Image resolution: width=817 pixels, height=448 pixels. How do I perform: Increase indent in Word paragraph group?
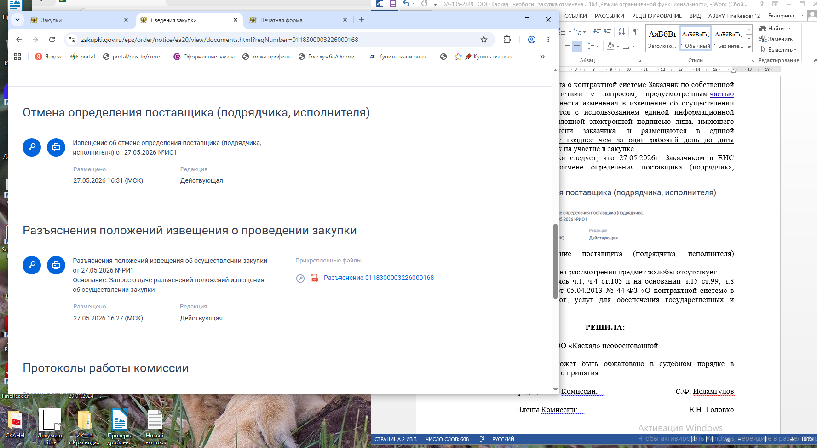tap(607, 32)
